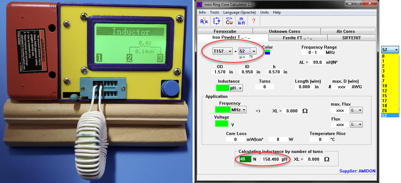This screenshot has width=401, height=183.
Task: Select material 26 in the dropdown list
Action: 390,111
